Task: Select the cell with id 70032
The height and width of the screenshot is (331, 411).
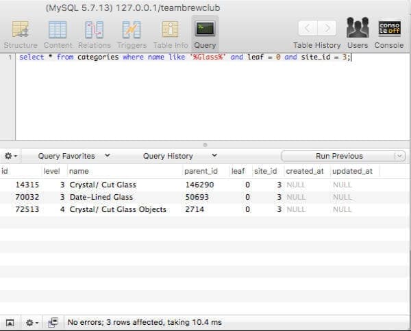Action: click(x=27, y=197)
